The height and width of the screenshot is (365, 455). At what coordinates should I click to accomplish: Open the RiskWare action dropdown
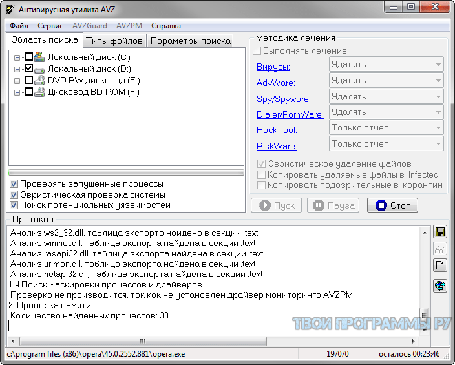[386, 144]
